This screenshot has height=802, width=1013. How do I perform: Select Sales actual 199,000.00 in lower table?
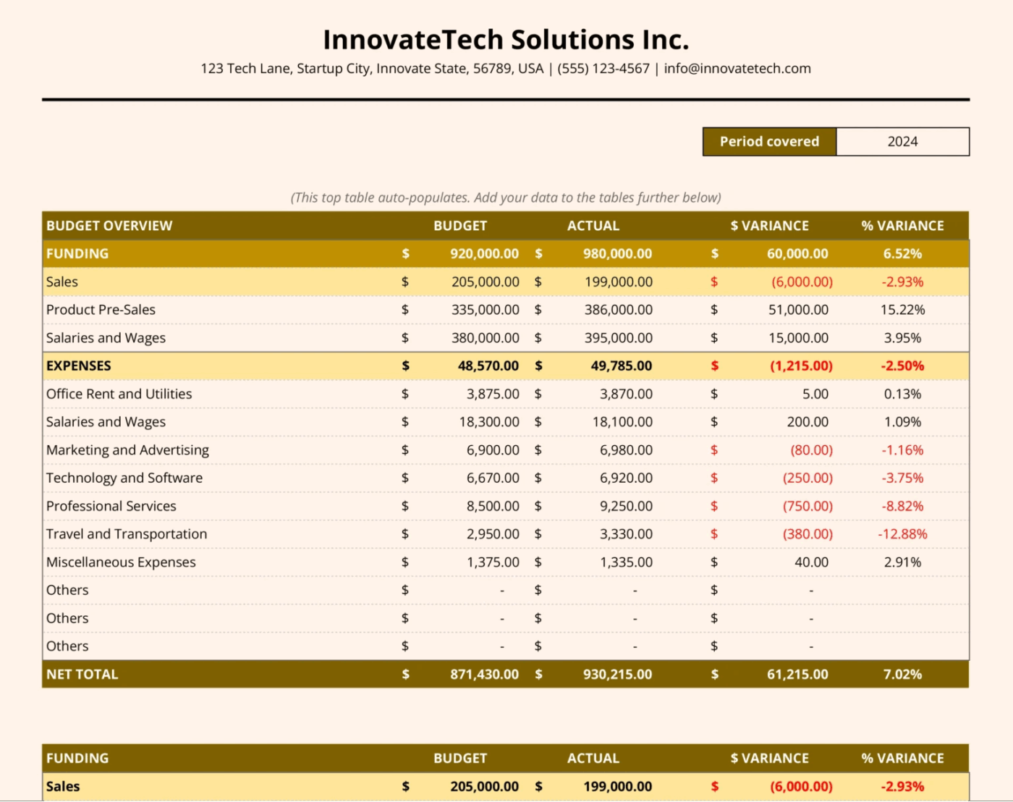tap(617, 787)
